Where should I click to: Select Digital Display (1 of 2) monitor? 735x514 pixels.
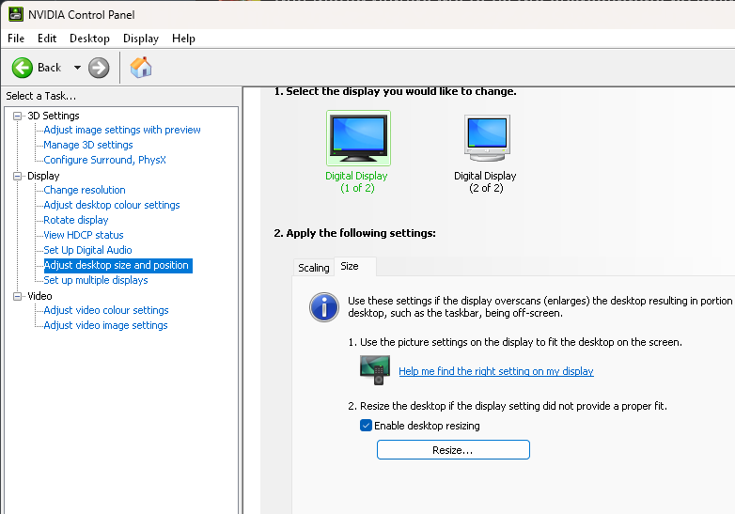[x=358, y=138]
